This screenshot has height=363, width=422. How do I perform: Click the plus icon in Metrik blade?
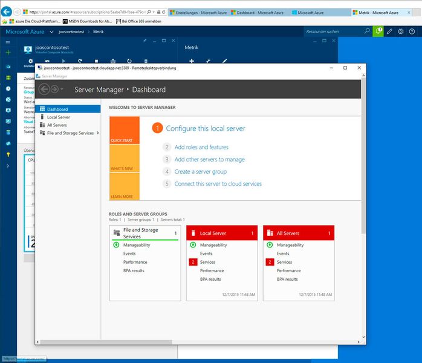click(192, 61)
